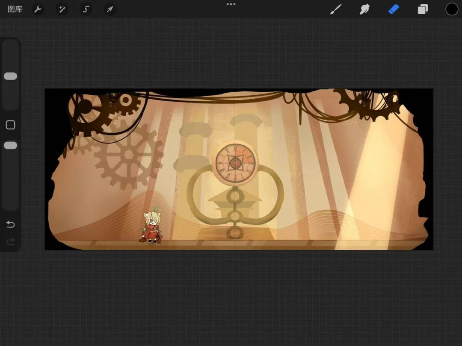Screen dimensions: 462x346
Task: Activate the Transform arrow tool
Action: (110, 9)
